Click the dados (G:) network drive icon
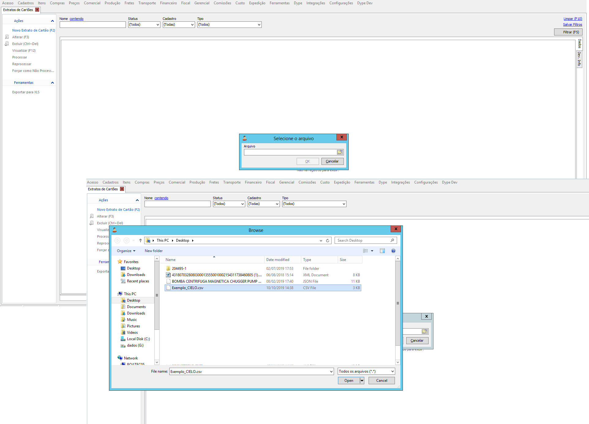 [123, 345]
